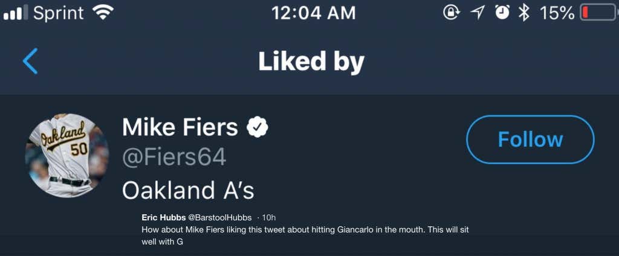Tap the Wi-Fi status icon
Viewport: 619px width, 256px height.
point(103,13)
